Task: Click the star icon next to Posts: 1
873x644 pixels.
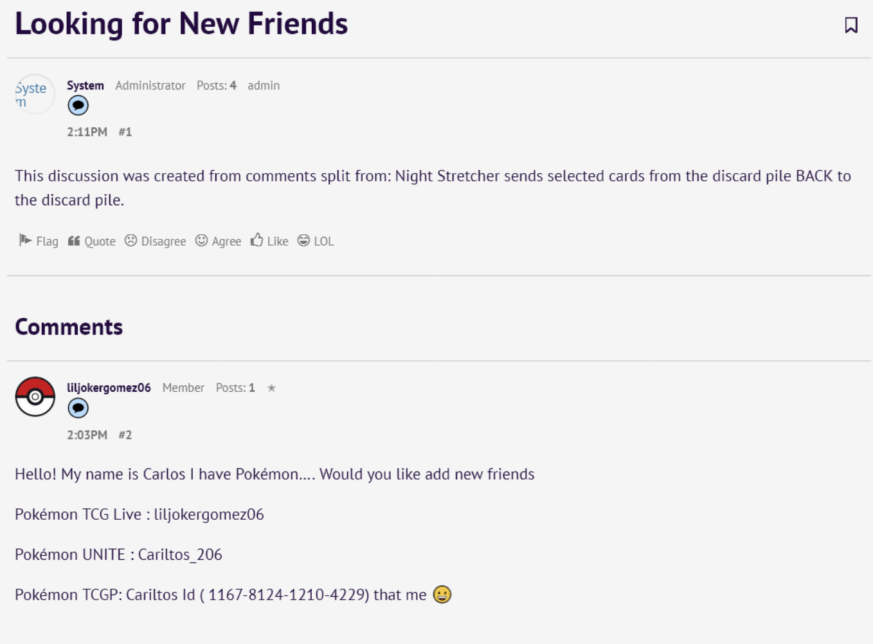Action: pos(271,388)
